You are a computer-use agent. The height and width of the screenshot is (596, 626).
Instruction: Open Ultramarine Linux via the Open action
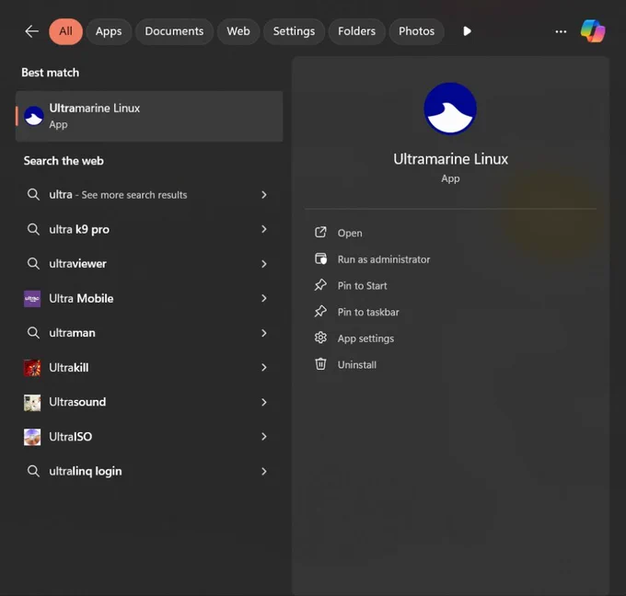[350, 233]
